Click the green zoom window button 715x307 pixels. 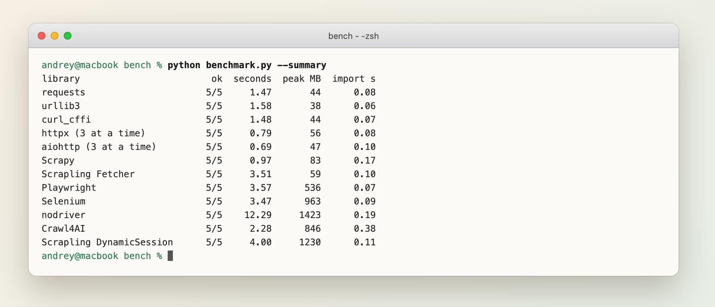67,36
